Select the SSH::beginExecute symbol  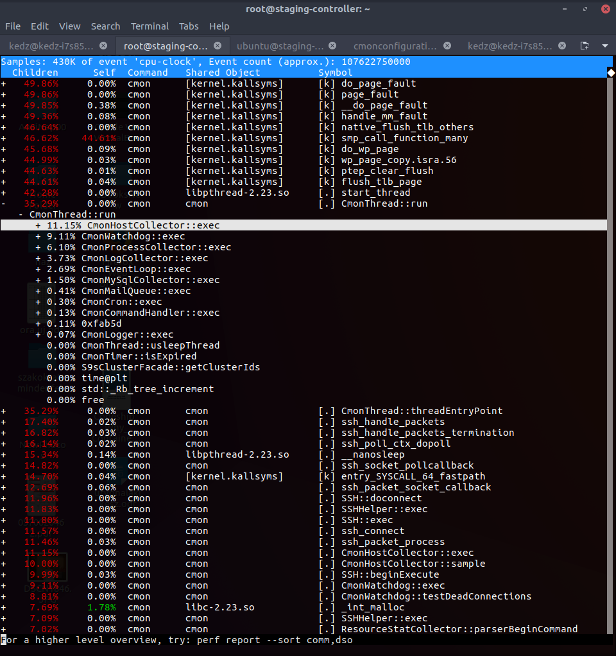click(x=390, y=574)
